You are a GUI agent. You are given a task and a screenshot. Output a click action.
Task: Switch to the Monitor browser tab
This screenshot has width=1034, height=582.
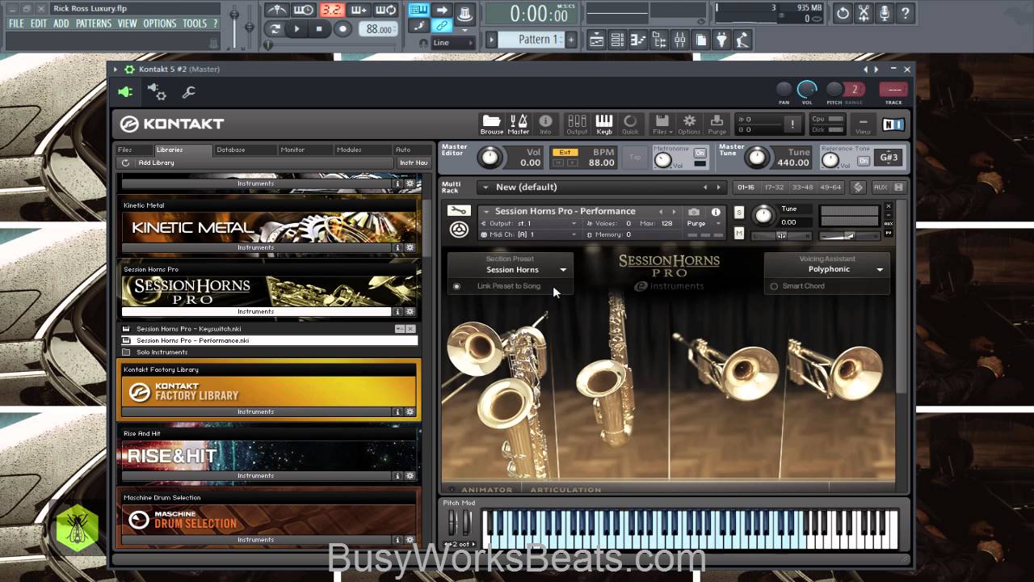point(304,150)
